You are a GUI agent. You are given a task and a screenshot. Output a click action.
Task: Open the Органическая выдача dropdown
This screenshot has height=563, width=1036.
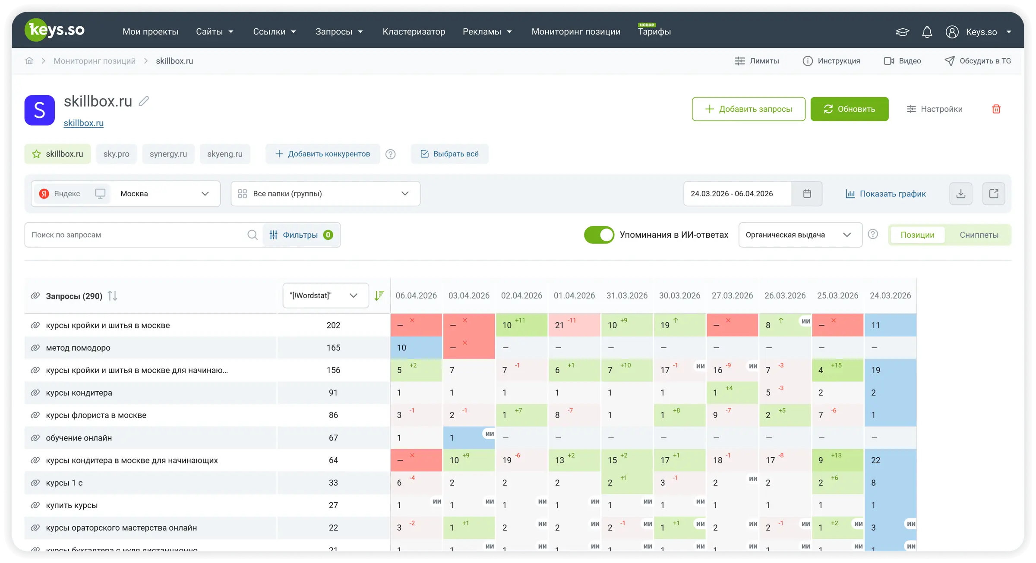click(x=800, y=235)
